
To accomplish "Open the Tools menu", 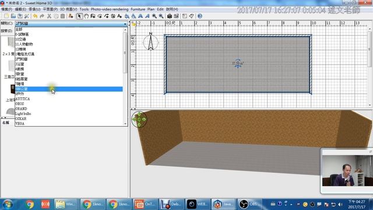I will [84, 9].
